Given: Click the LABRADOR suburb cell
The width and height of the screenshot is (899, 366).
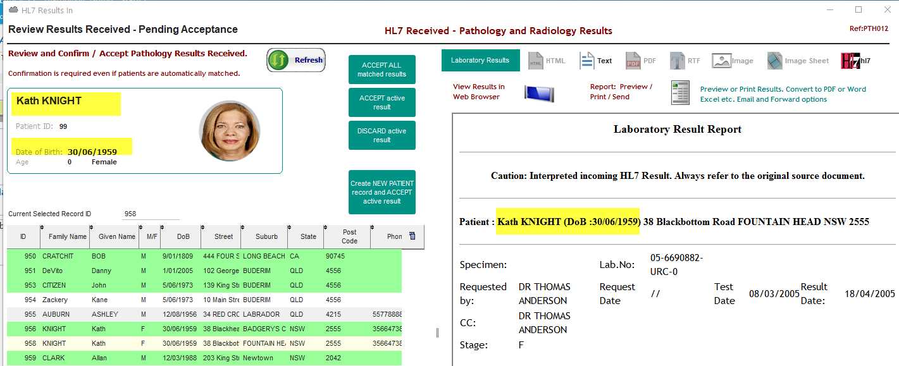Looking at the screenshot, I should (264, 315).
